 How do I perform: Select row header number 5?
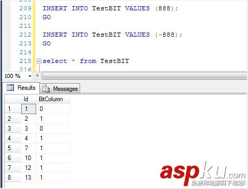click(13, 148)
